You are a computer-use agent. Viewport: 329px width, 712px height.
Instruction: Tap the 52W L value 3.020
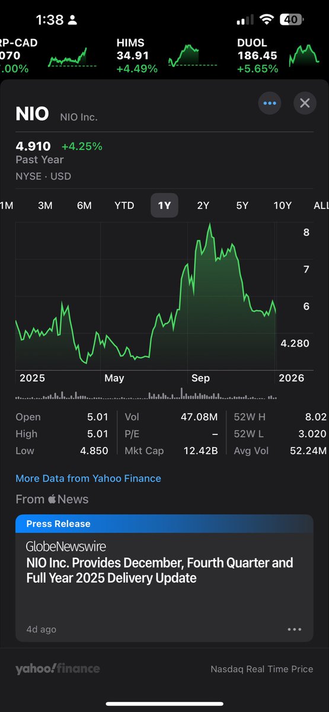click(312, 434)
